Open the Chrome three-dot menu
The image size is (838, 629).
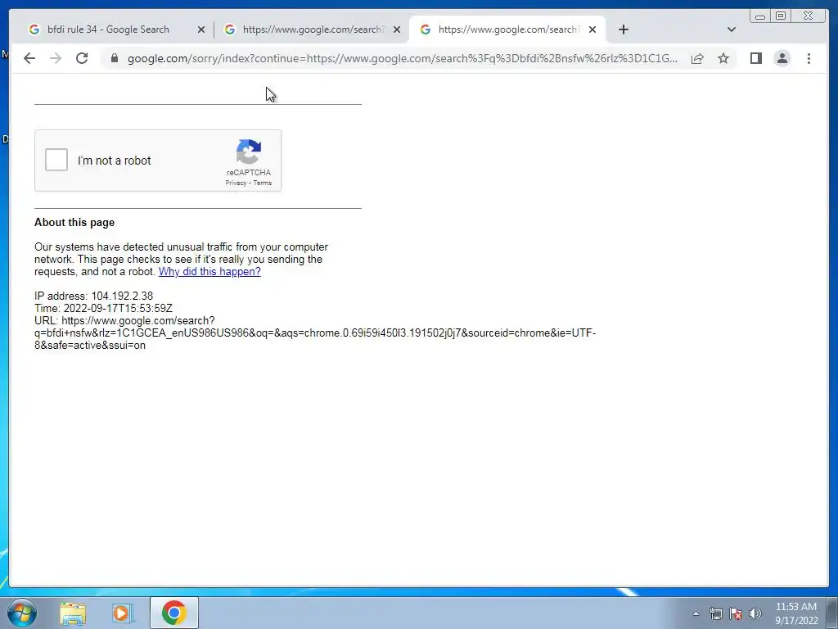coord(809,58)
